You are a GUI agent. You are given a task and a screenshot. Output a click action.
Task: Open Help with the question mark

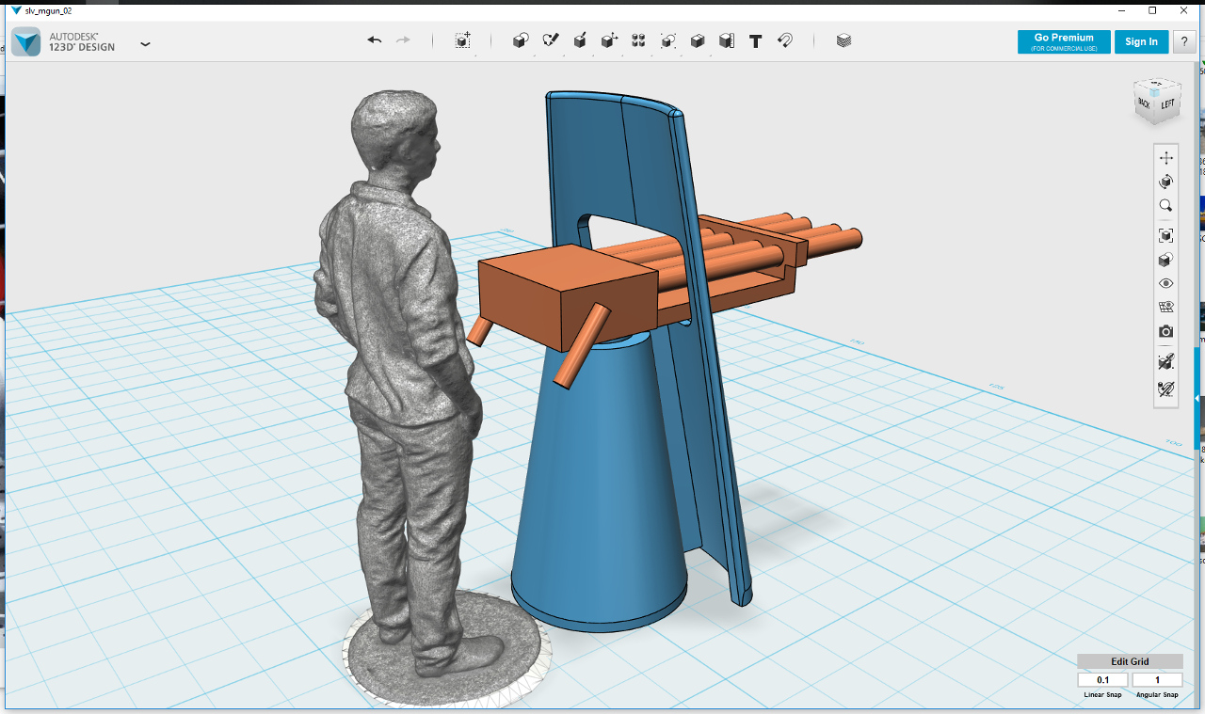coord(1183,41)
